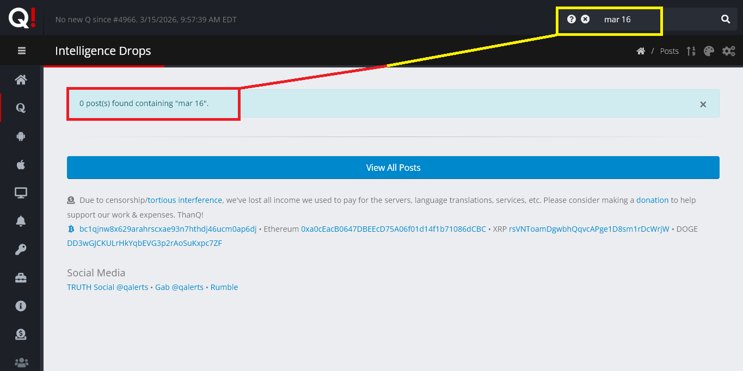743x371 pixels.
Task: Toggle the post sort order icon
Action: click(691, 51)
